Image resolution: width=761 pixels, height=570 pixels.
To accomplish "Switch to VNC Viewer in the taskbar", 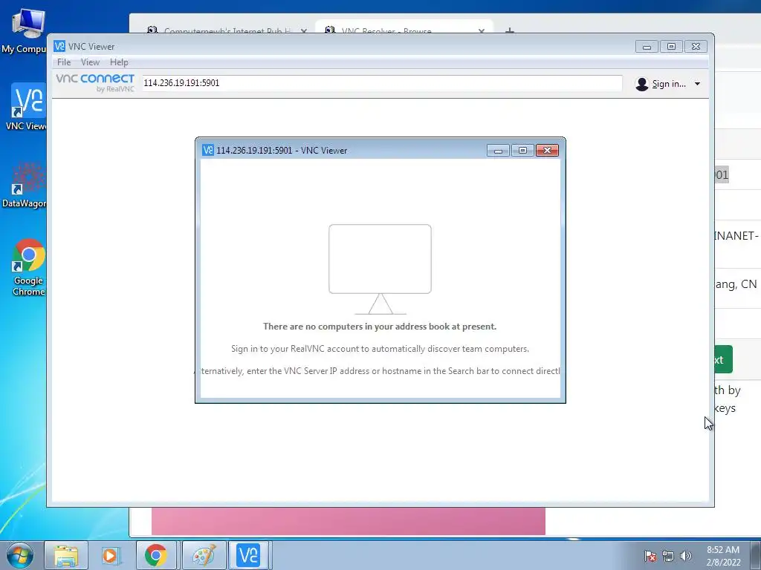I will 248,555.
